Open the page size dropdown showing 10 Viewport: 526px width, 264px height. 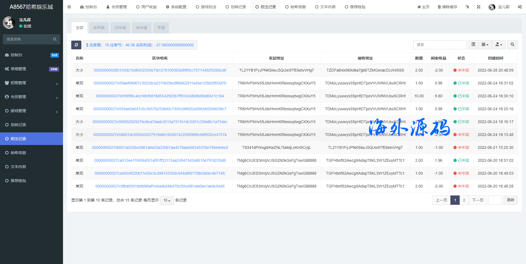coord(167,200)
